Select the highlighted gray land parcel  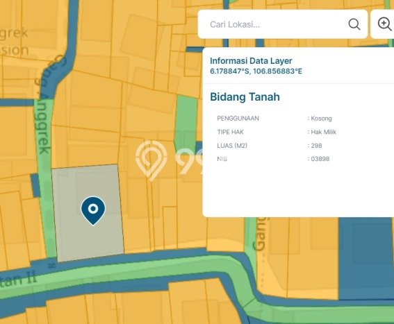point(88,213)
